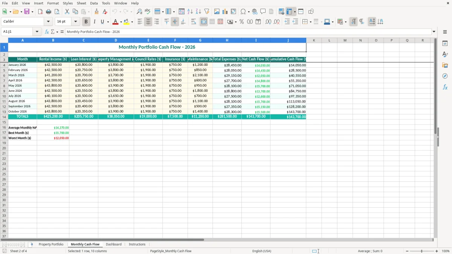Open paste options dropdown arrow

pos(89,12)
